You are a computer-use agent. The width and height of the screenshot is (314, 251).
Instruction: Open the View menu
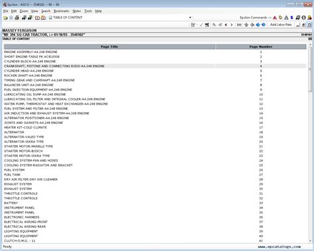pos(34,11)
